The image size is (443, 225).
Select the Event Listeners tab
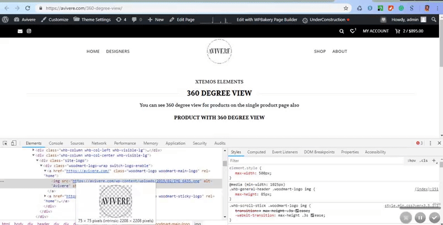285,152
